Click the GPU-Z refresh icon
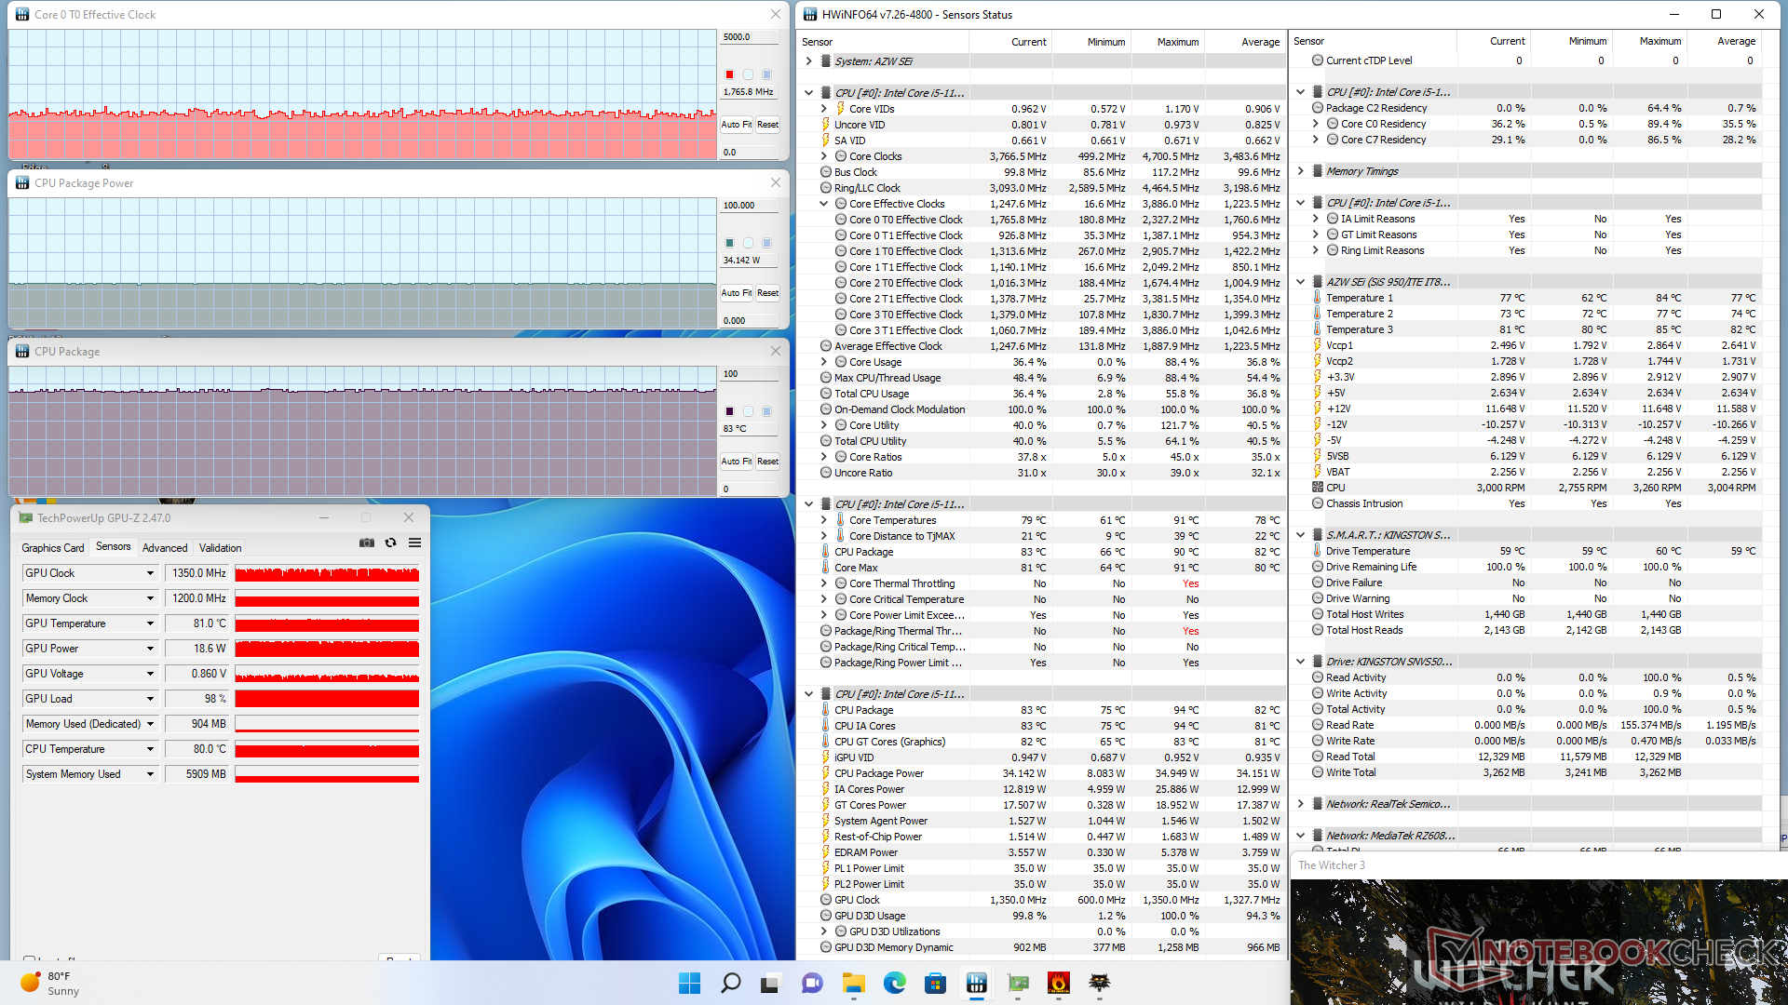The width and height of the screenshot is (1788, 1005). tap(391, 543)
